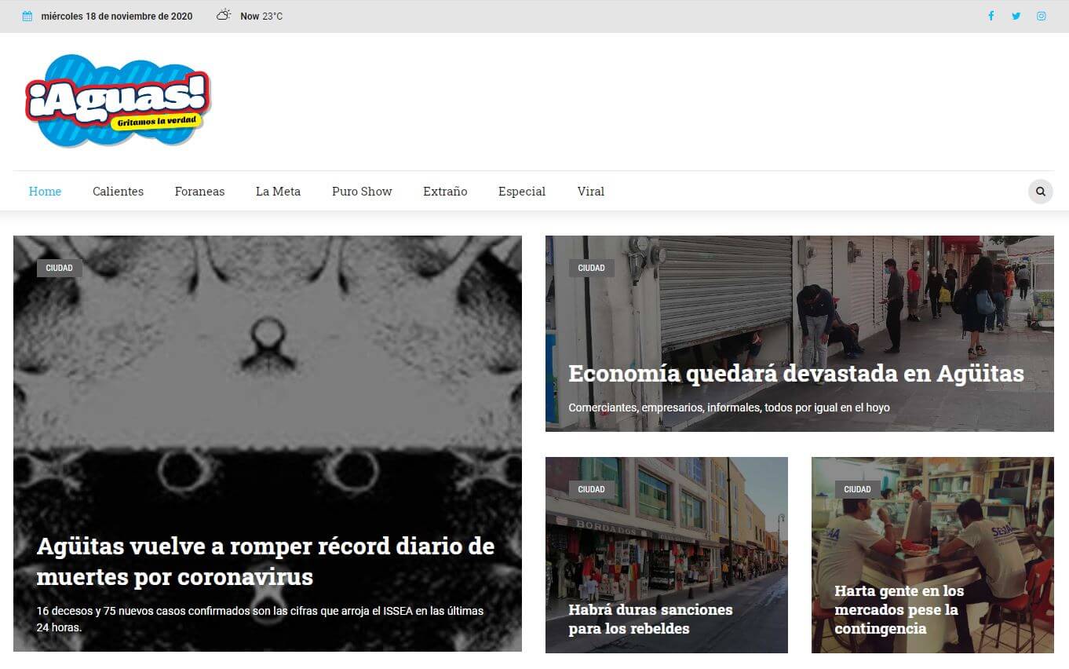Open the Especial section
The height and width of the screenshot is (669, 1069).
pyautogui.click(x=522, y=192)
